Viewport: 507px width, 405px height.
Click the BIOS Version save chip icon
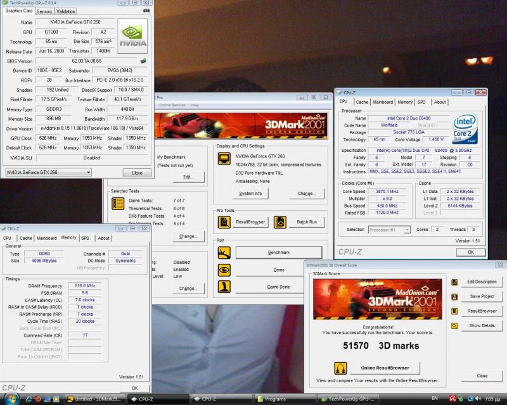143,60
